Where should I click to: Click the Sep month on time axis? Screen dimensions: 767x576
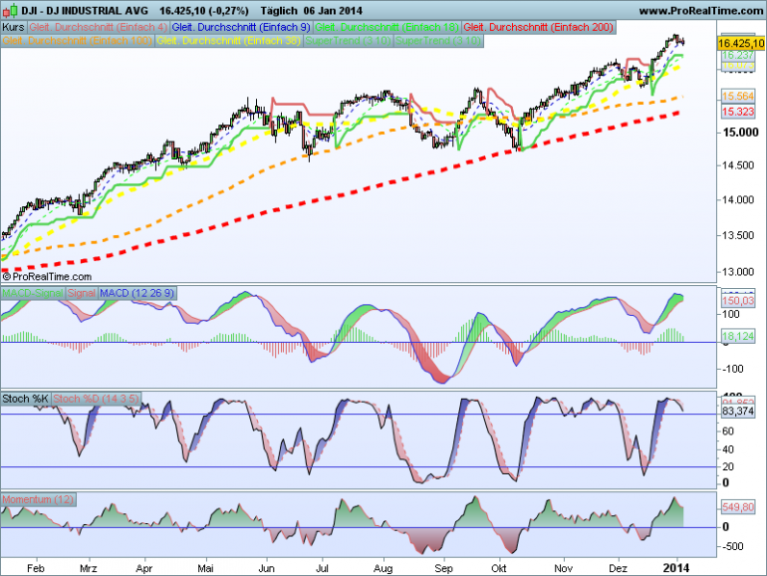pyautogui.click(x=443, y=568)
